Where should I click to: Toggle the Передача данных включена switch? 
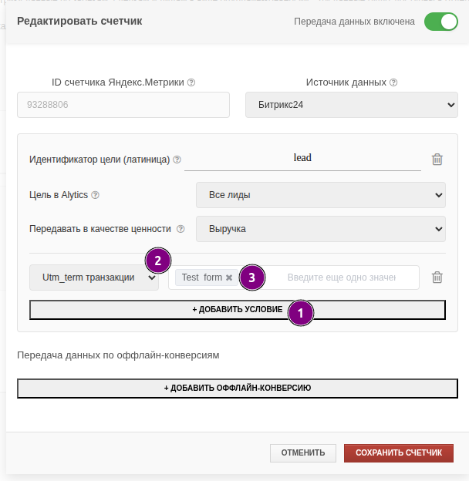[x=441, y=22]
